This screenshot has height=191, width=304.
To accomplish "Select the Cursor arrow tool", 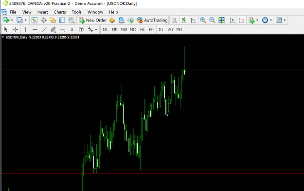I will (6, 30).
